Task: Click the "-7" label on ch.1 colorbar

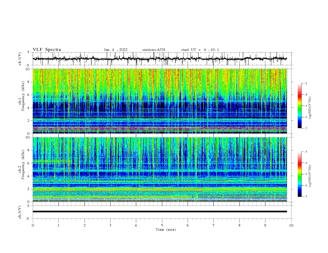Action: (305, 128)
